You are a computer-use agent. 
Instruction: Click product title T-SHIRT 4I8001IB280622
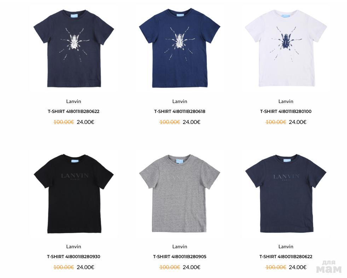point(286,257)
